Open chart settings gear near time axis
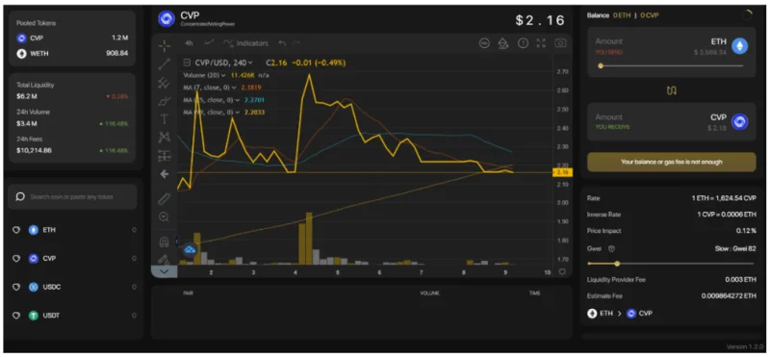The width and height of the screenshot is (770, 357). click(562, 271)
